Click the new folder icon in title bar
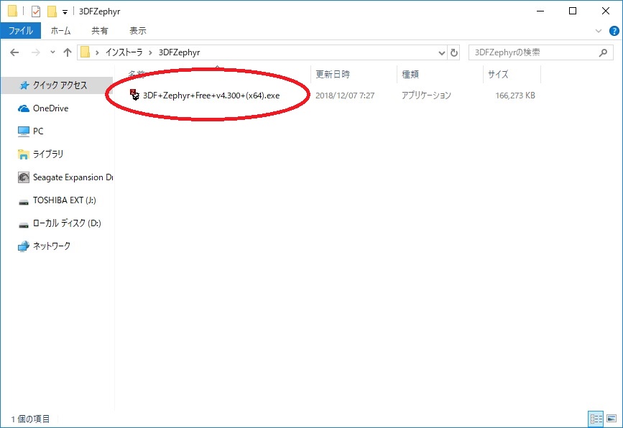Viewport: 623px width, 428px height. tap(52, 11)
